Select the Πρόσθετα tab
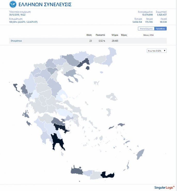Viewport: 177px width, 191px height. [x=160, y=29]
